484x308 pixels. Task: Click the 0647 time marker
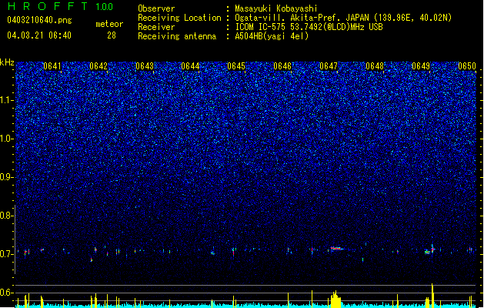(329, 66)
